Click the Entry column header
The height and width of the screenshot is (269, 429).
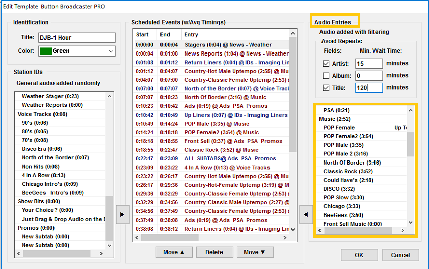(192, 35)
